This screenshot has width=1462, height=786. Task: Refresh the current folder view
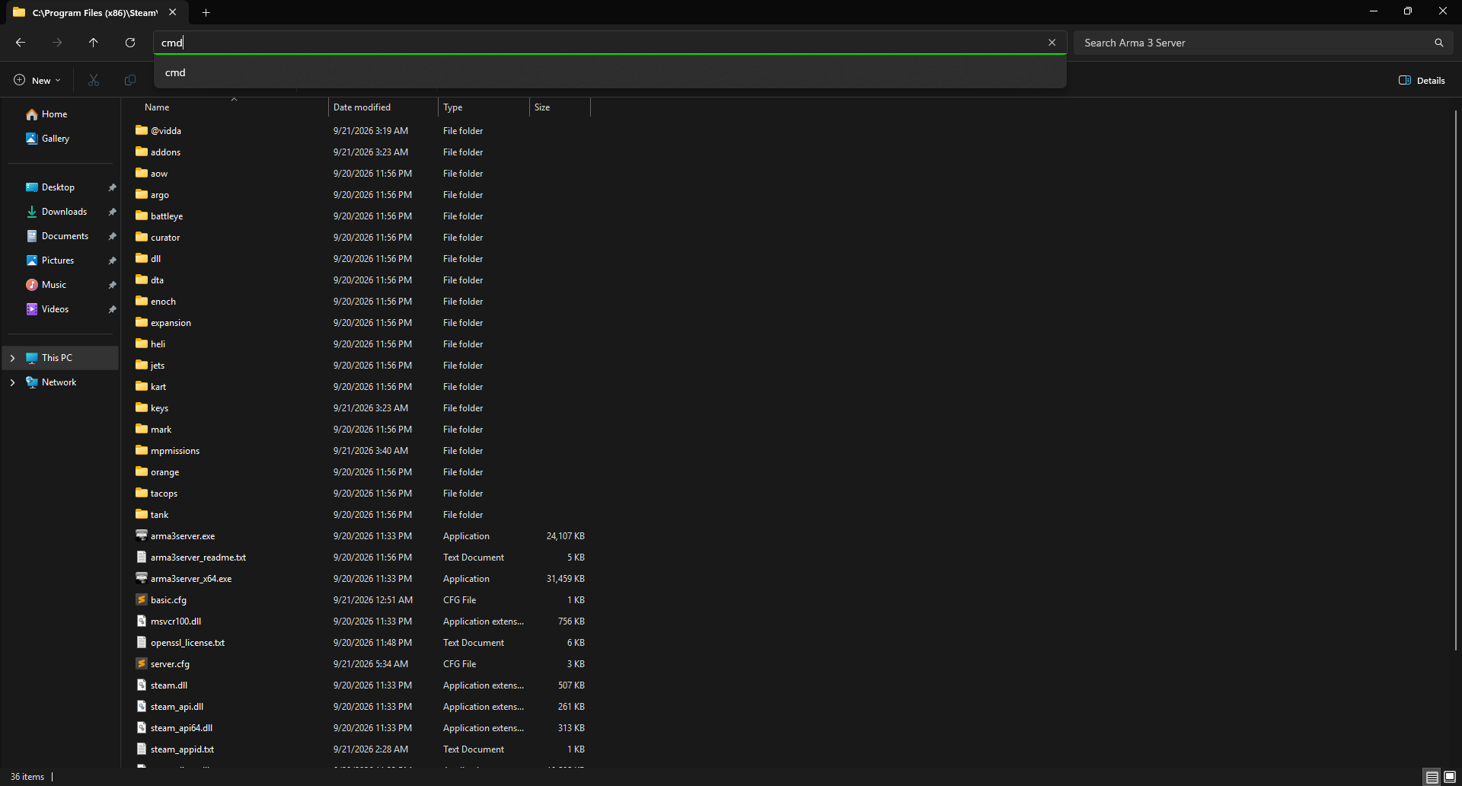point(130,43)
